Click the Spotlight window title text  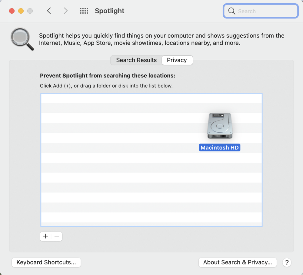click(x=109, y=11)
